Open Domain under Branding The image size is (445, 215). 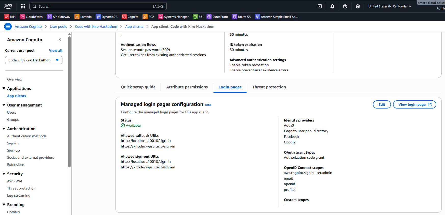coord(13,212)
